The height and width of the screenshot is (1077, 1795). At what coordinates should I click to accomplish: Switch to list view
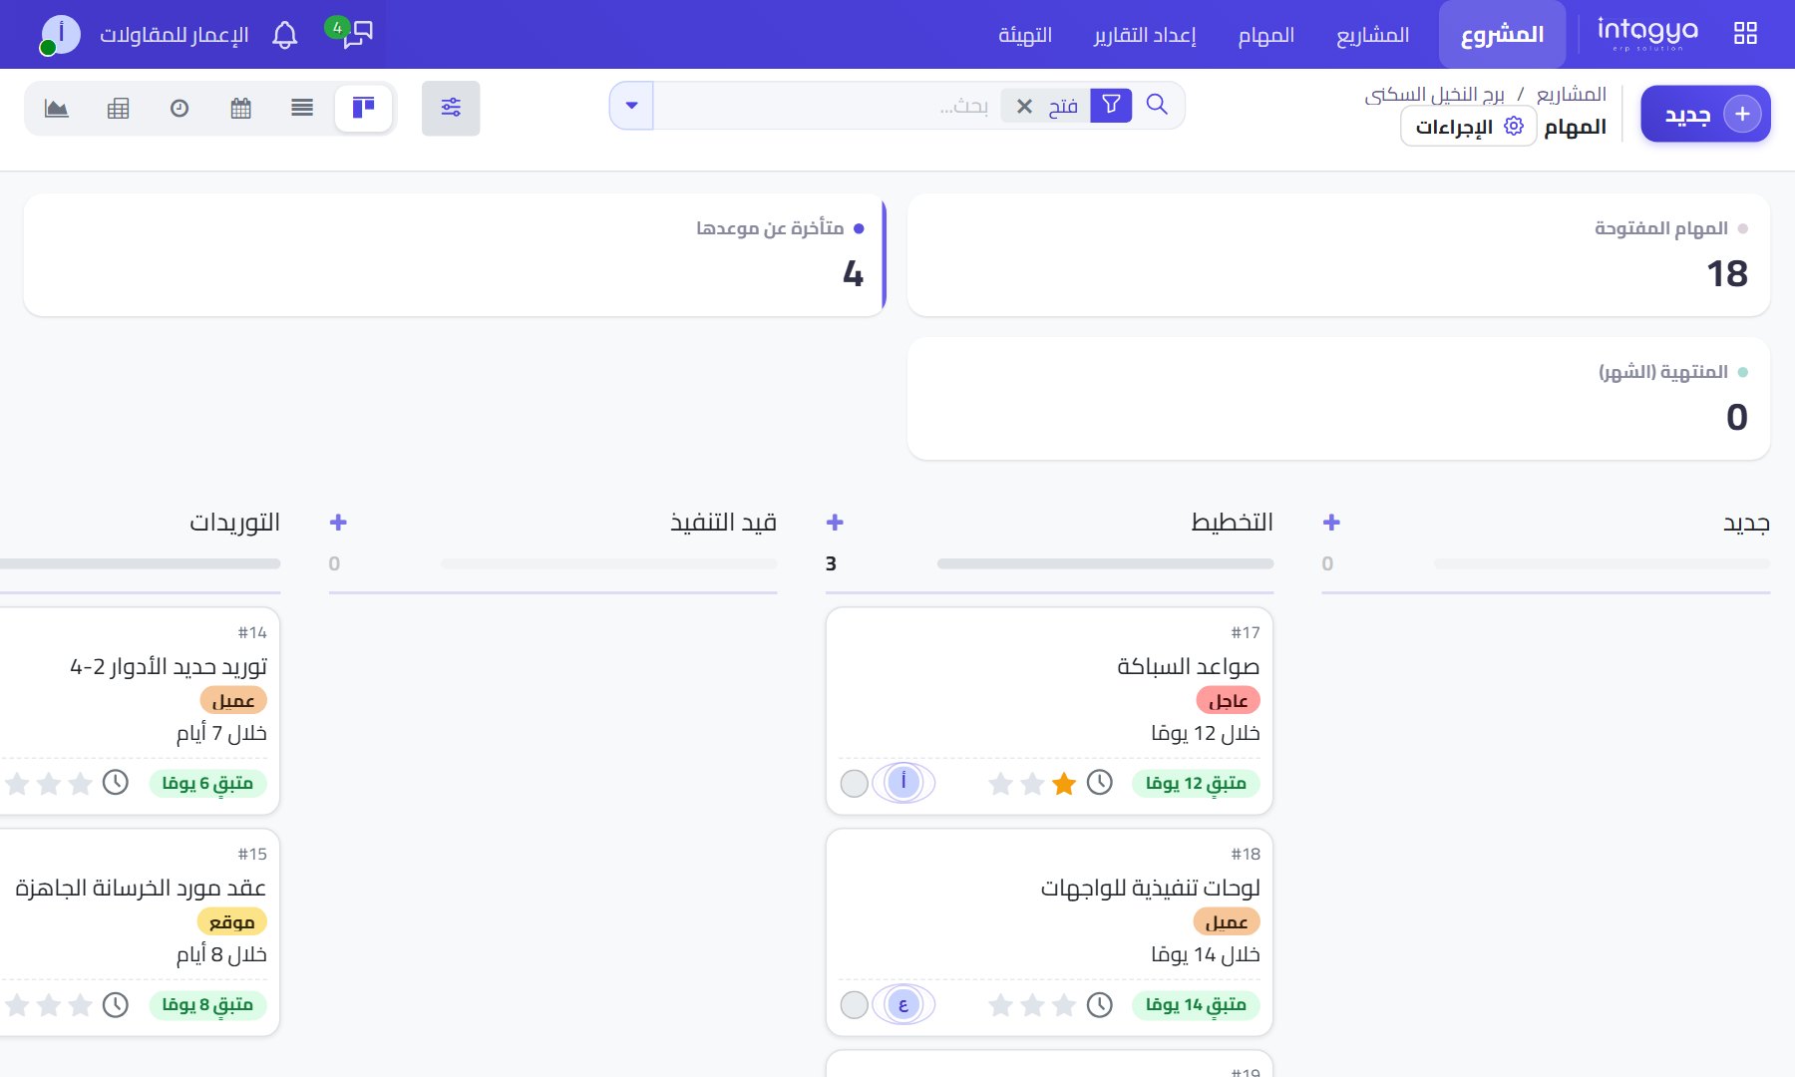click(x=302, y=108)
